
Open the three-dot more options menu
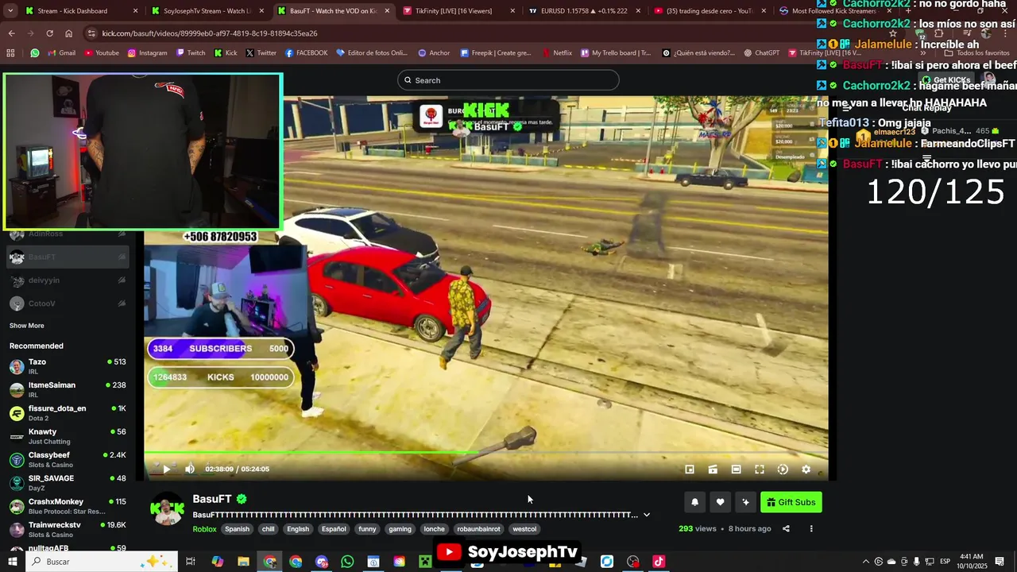[811, 529]
